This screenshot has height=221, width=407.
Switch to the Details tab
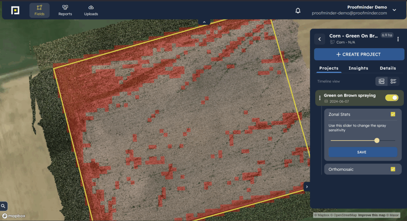[x=388, y=68]
